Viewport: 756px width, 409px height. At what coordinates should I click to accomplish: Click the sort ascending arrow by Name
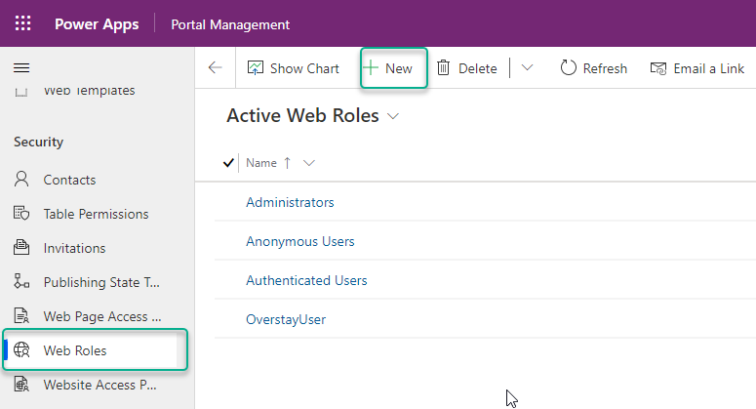point(288,163)
